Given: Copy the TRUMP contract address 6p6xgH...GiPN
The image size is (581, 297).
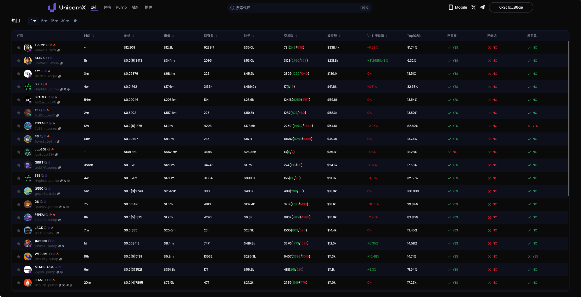Looking at the screenshot, I should pyautogui.click(x=58, y=50).
